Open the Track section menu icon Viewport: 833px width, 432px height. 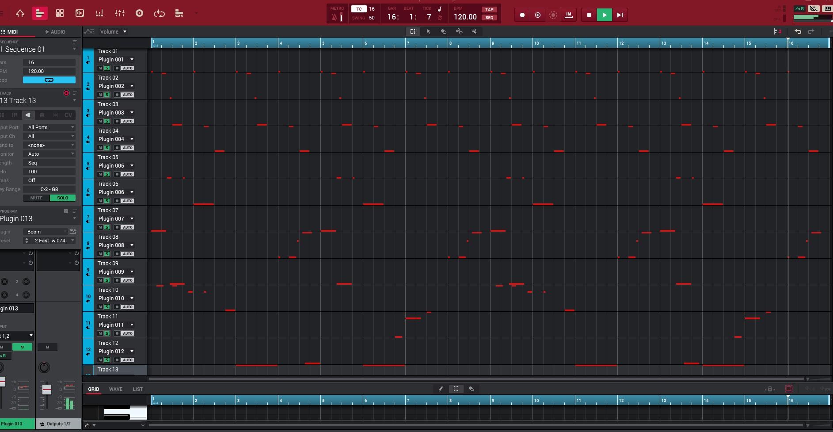point(75,93)
